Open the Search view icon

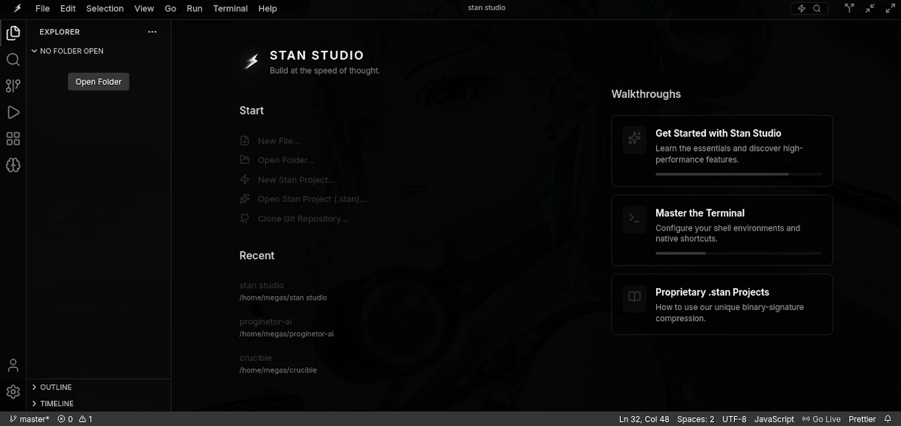pos(13,60)
